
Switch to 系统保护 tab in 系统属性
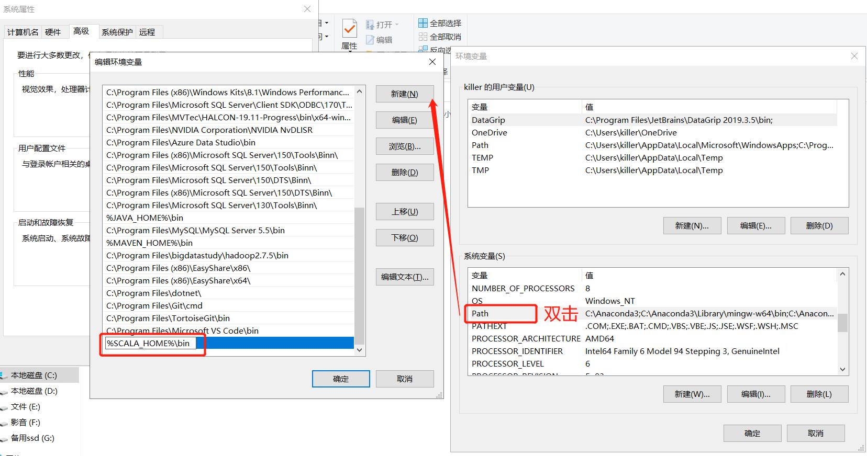(117, 32)
